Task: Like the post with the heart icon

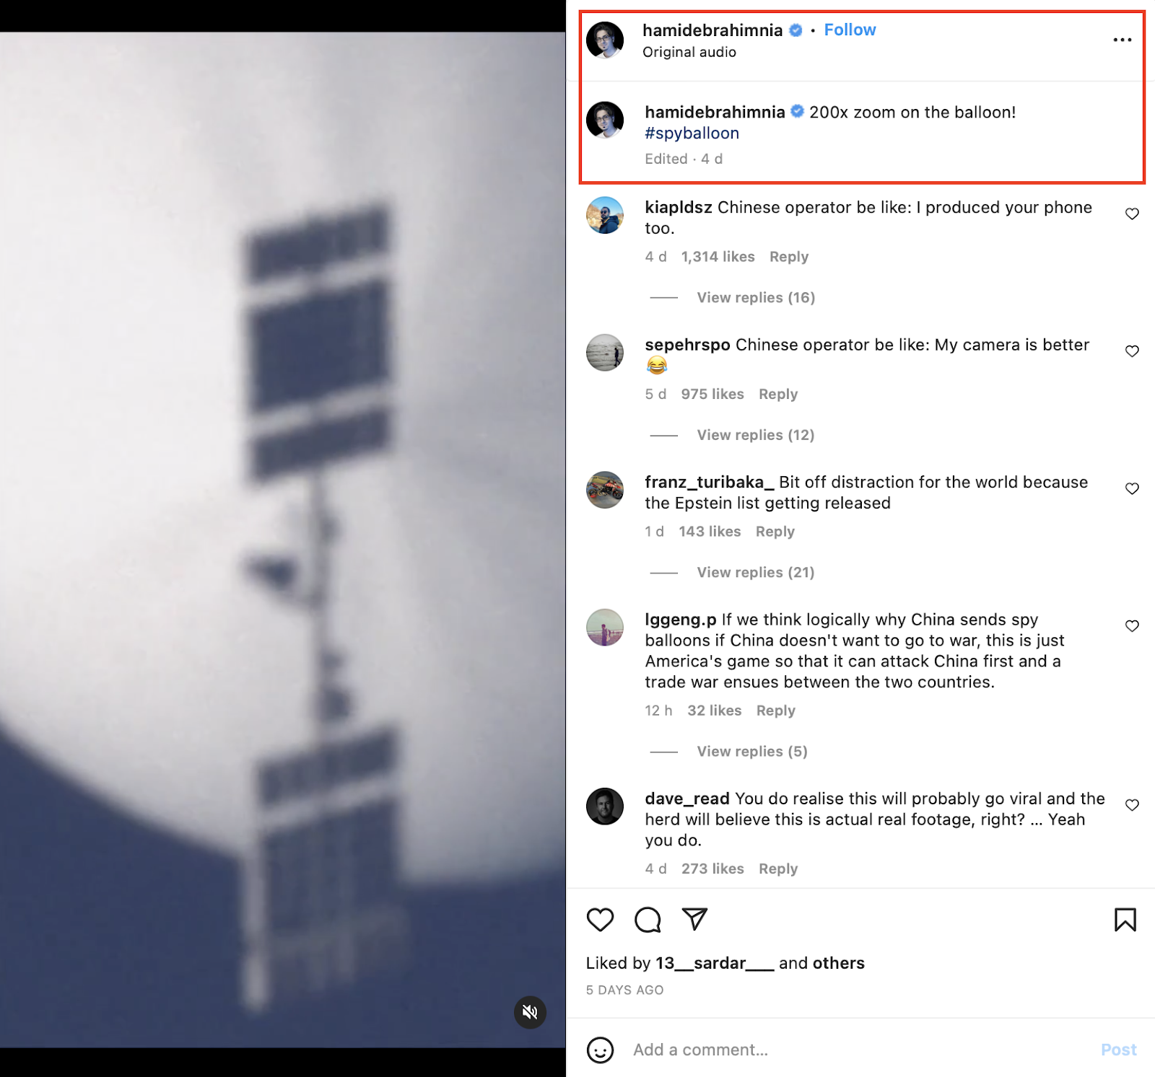Action: point(600,920)
